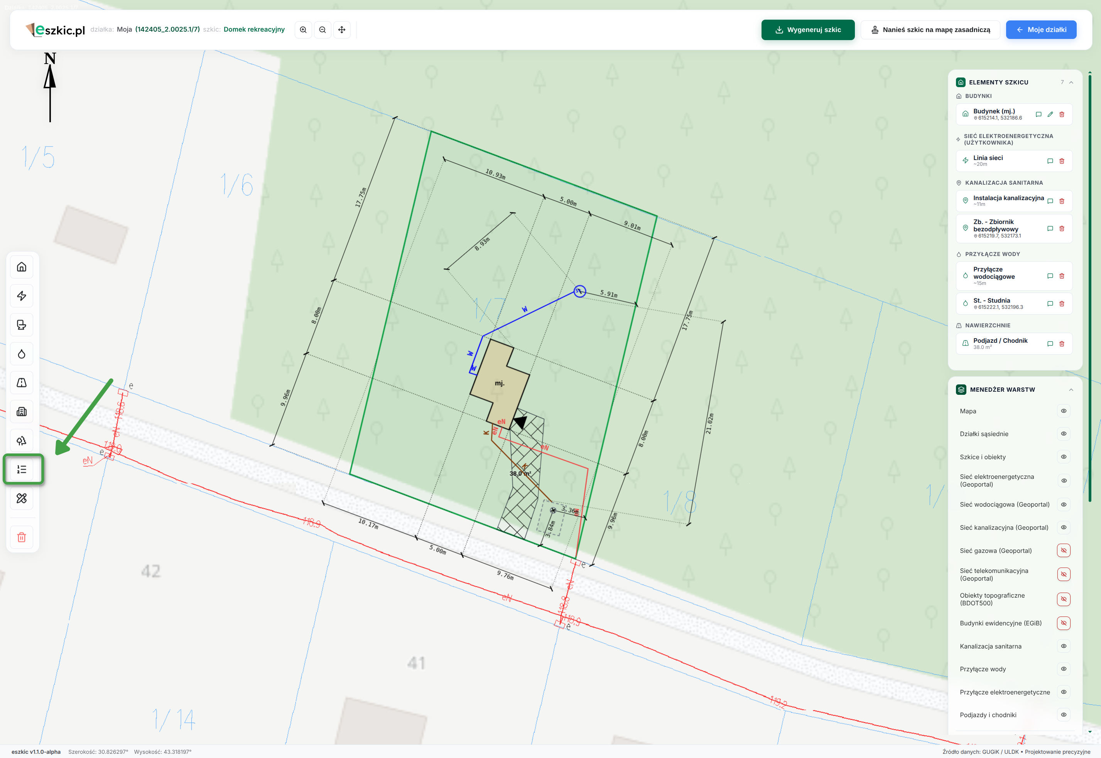Delete Zb. - Zbiornik bezodpływowy element

click(1062, 229)
